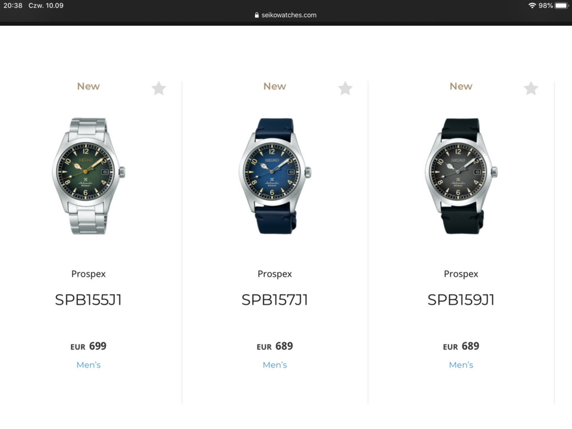The height and width of the screenshot is (429, 572).
Task: Select the SPB157J1 model name
Action: click(275, 300)
